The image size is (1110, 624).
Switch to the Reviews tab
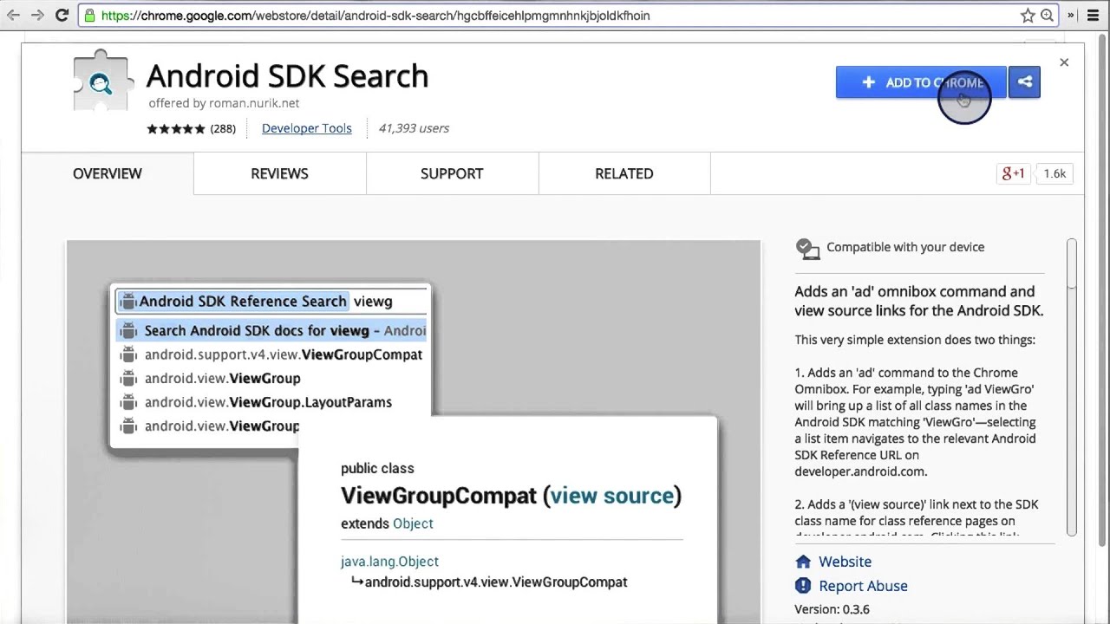[279, 173]
